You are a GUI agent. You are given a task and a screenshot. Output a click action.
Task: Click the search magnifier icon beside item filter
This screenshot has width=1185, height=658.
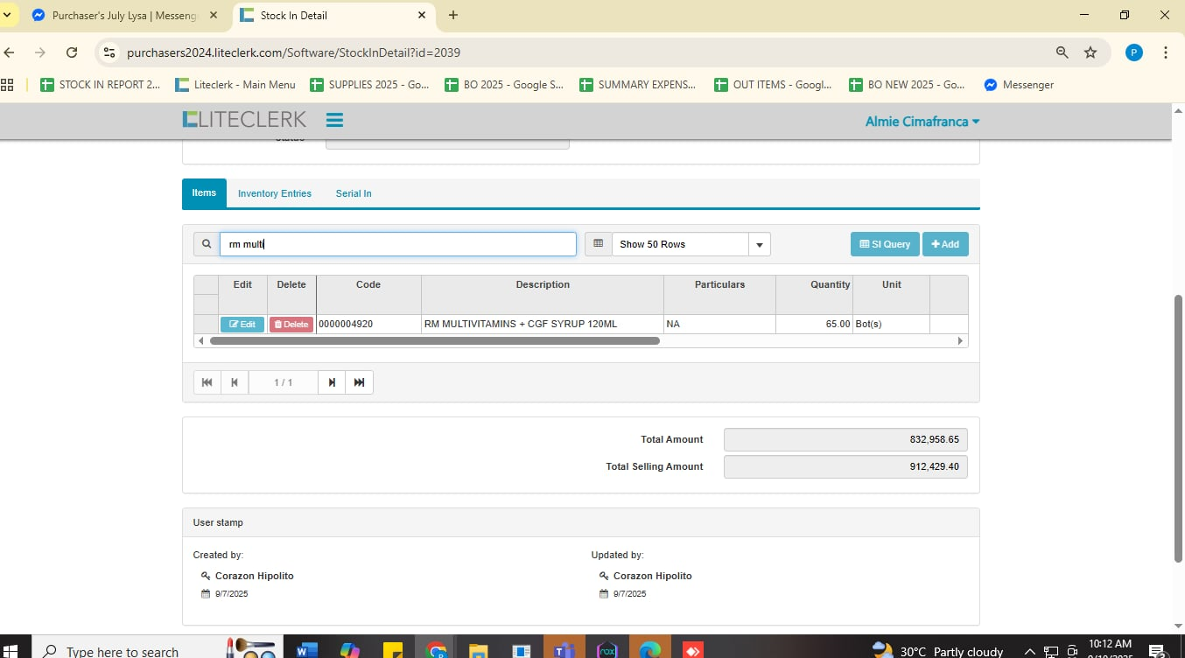pyautogui.click(x=207, y=244)
